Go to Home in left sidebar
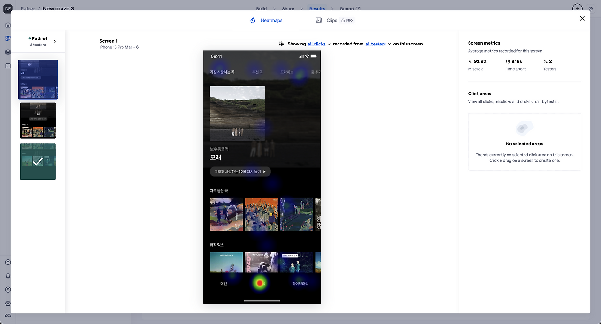Image resolution: width=601 pixels, height=324 pixels. pyautogui.click(x=8, y=25)
